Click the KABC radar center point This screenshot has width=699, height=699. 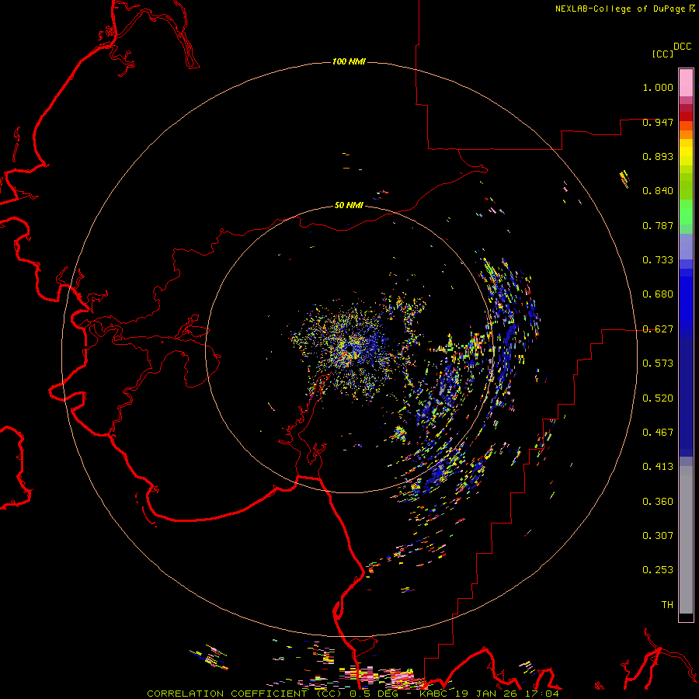pyautogui.click(x=350, y=349)
